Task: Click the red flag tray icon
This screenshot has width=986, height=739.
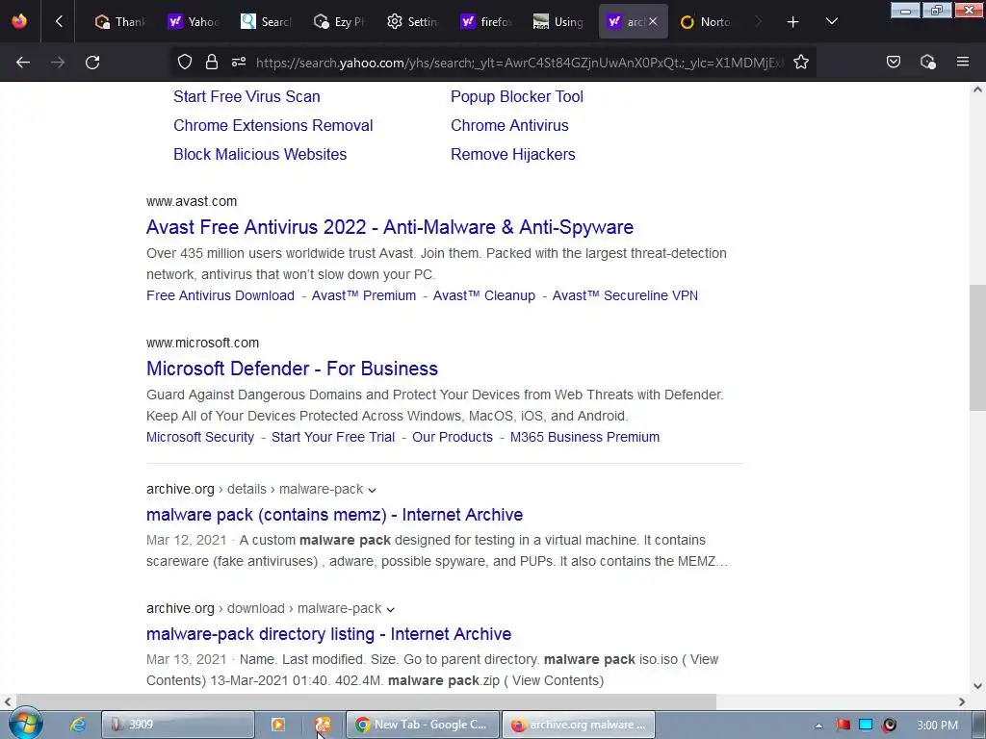Action: (x=843, y=725)
